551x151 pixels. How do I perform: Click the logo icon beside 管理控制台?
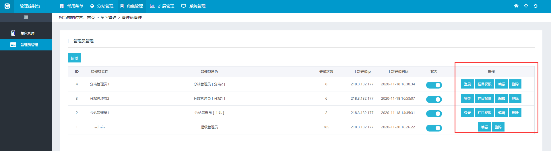point(7,6)
